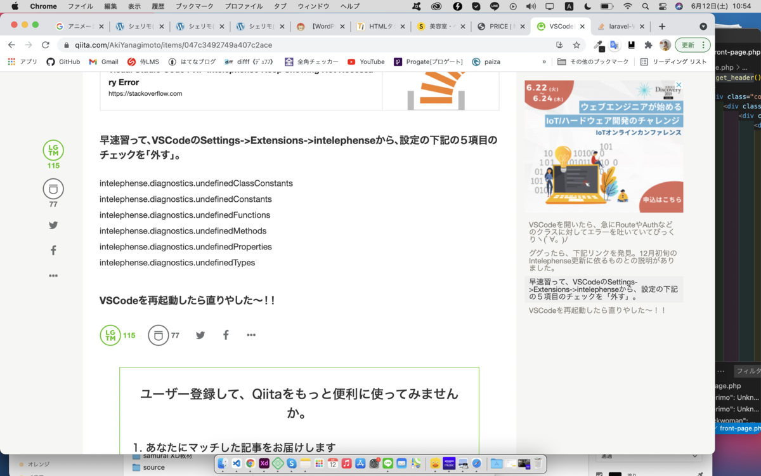Expand the bookmarks bar overflow chevron
The image size is (761, 476).
point(544,62)
